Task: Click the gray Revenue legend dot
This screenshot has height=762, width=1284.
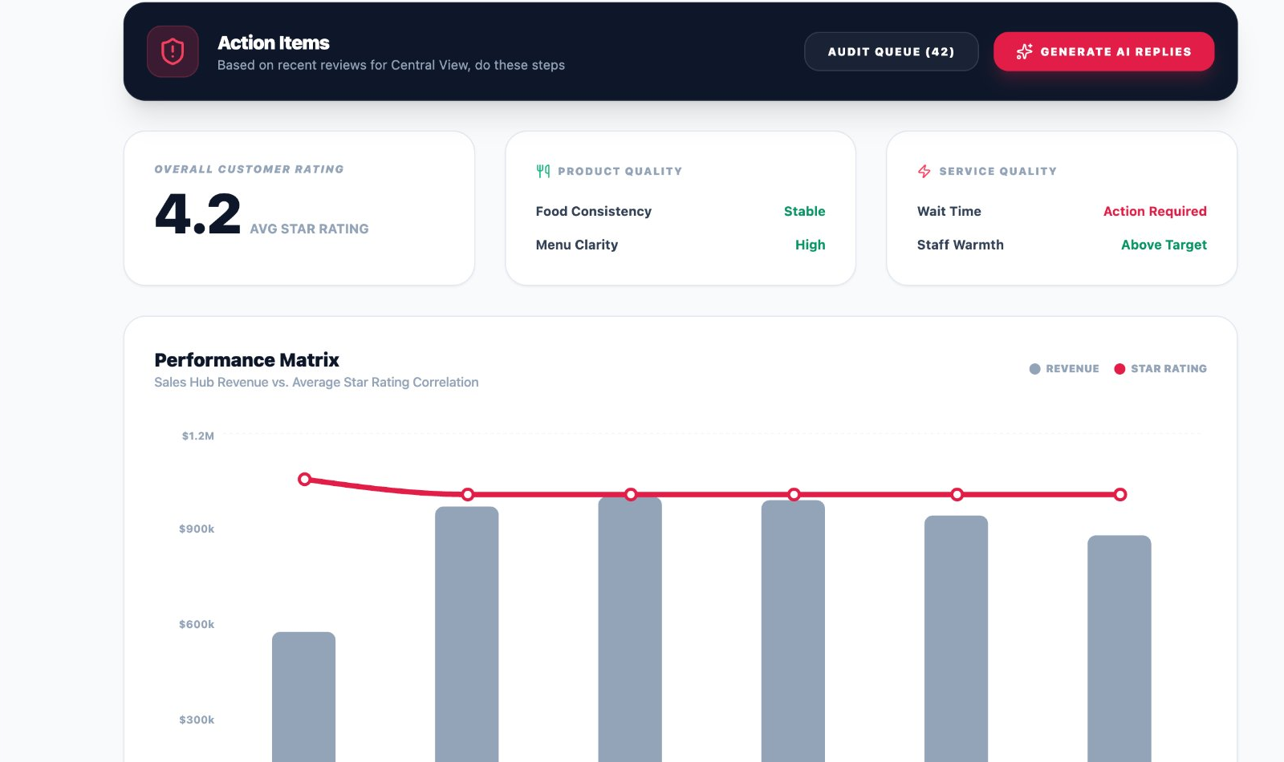Action: [x=1034, y=368]
